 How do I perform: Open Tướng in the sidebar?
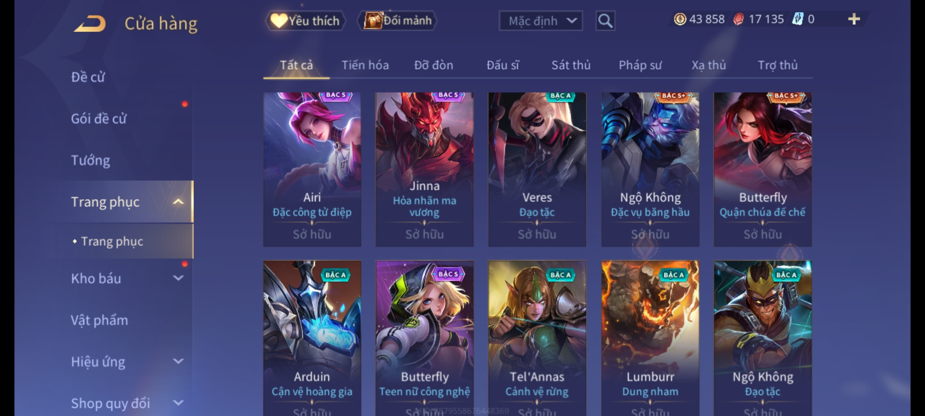pos(91,160)
